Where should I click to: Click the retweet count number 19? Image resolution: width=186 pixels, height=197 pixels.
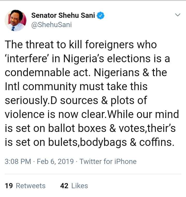click(9, 186)
